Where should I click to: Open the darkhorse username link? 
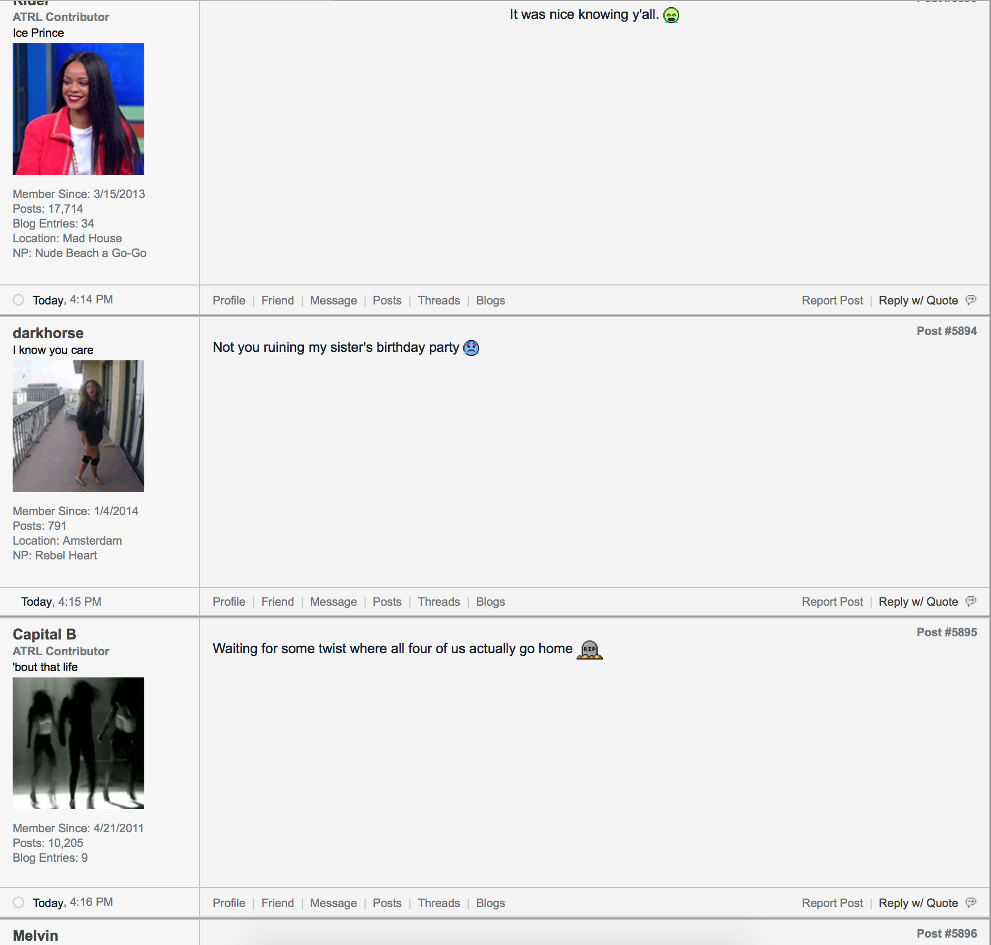point(48,333)
